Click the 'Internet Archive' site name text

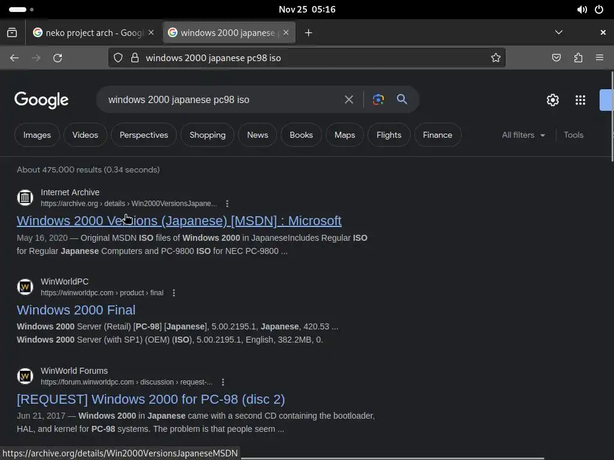[x=70, y=192]
